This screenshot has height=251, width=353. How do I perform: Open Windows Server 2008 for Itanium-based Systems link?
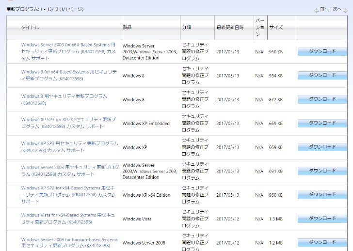pos(69,242)
